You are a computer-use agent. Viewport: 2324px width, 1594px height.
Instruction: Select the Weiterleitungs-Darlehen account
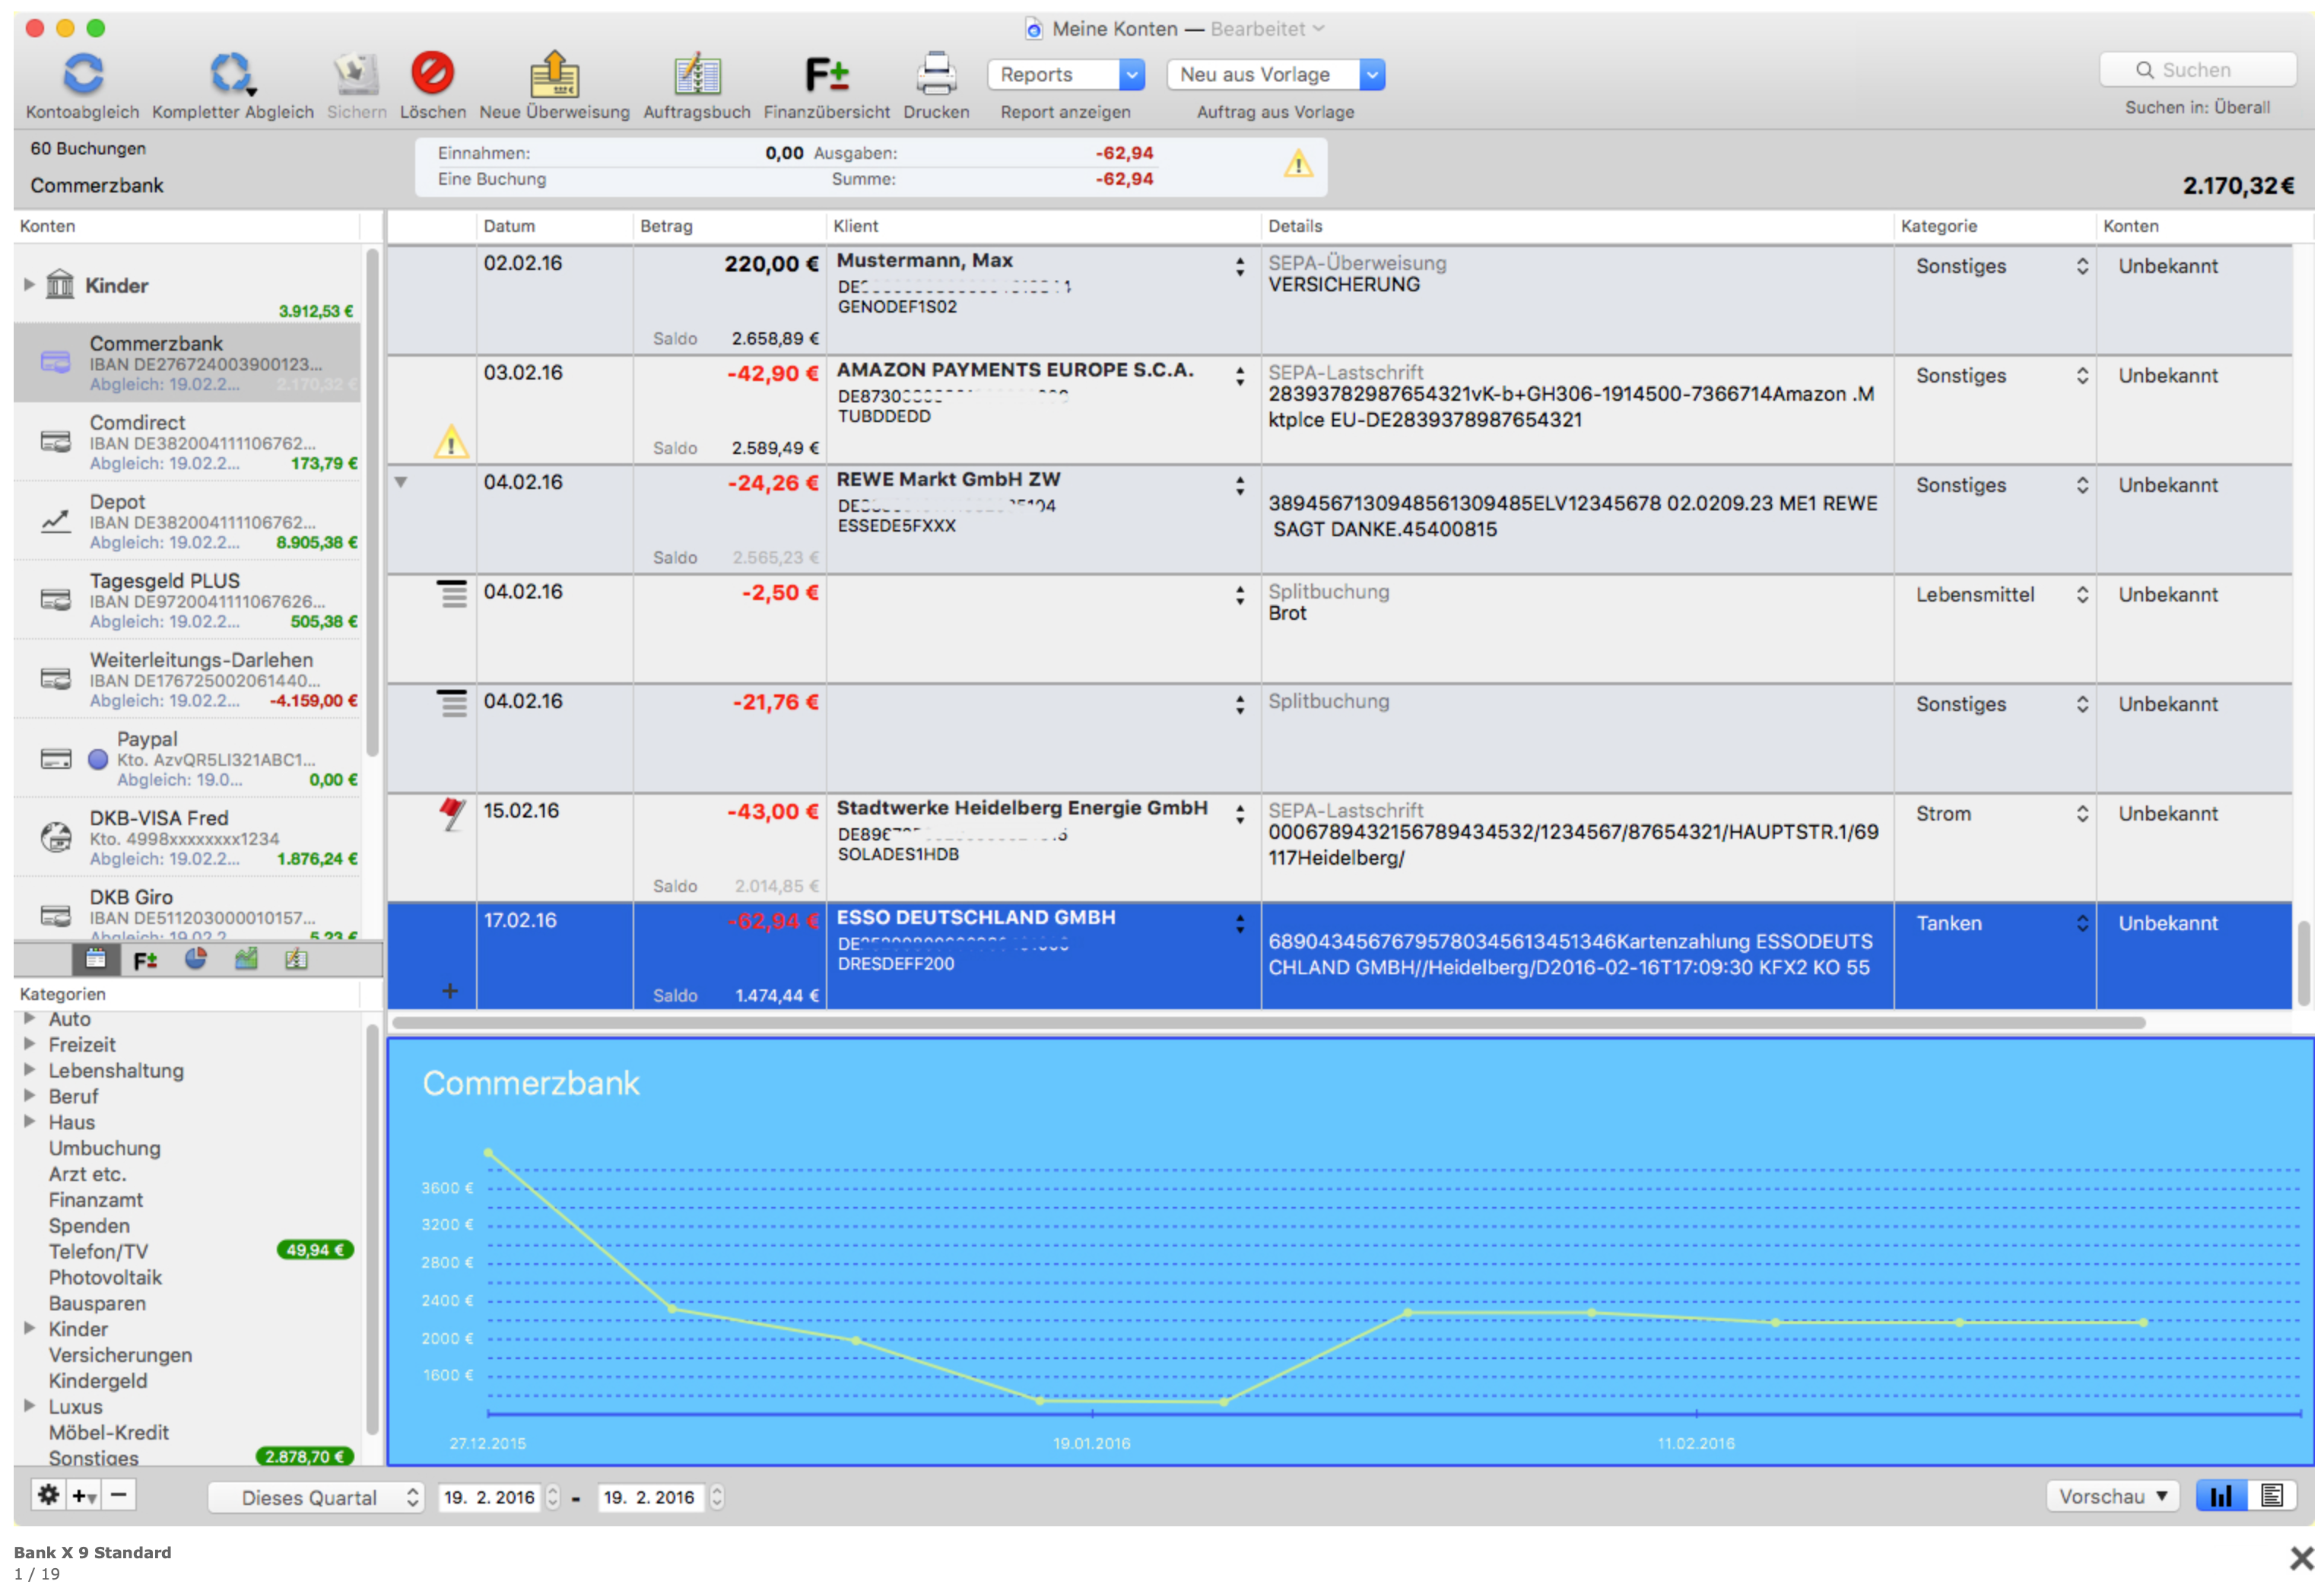coord(188,679)
